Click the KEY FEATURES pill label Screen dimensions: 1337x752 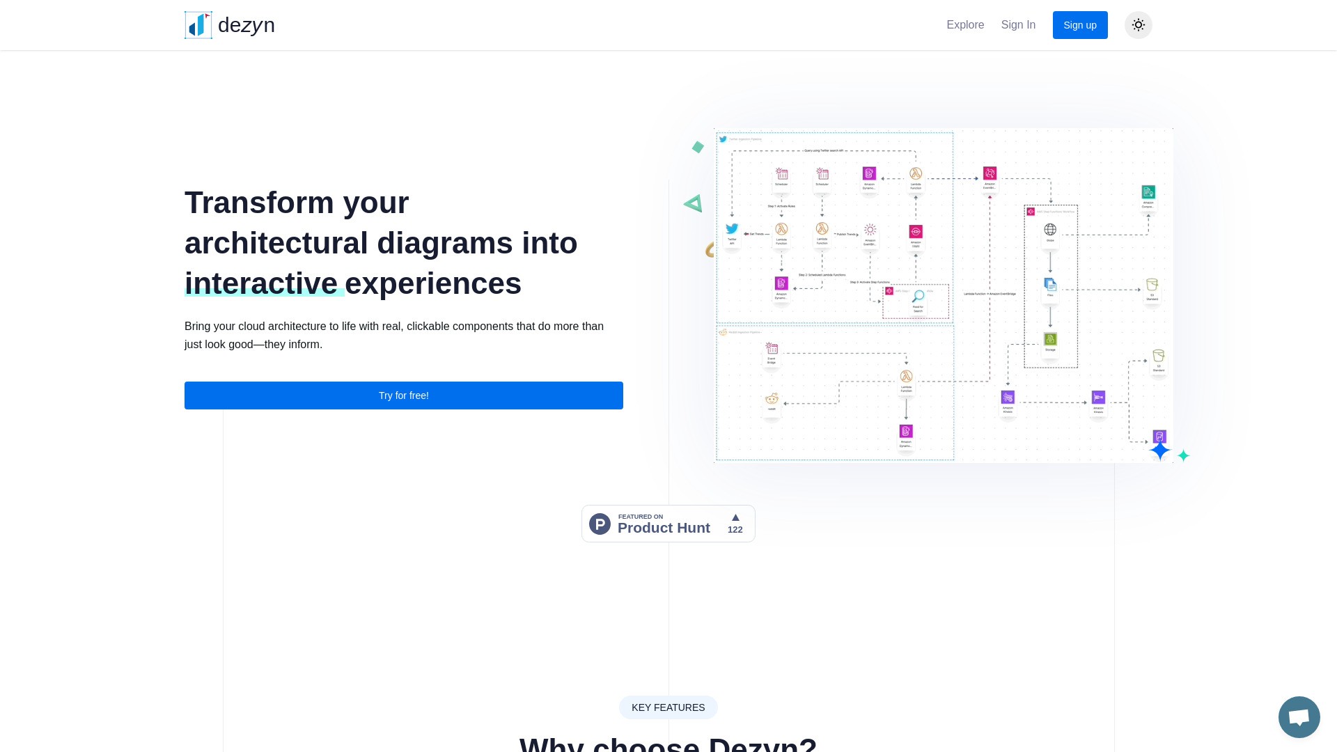(x=668, y=707)
